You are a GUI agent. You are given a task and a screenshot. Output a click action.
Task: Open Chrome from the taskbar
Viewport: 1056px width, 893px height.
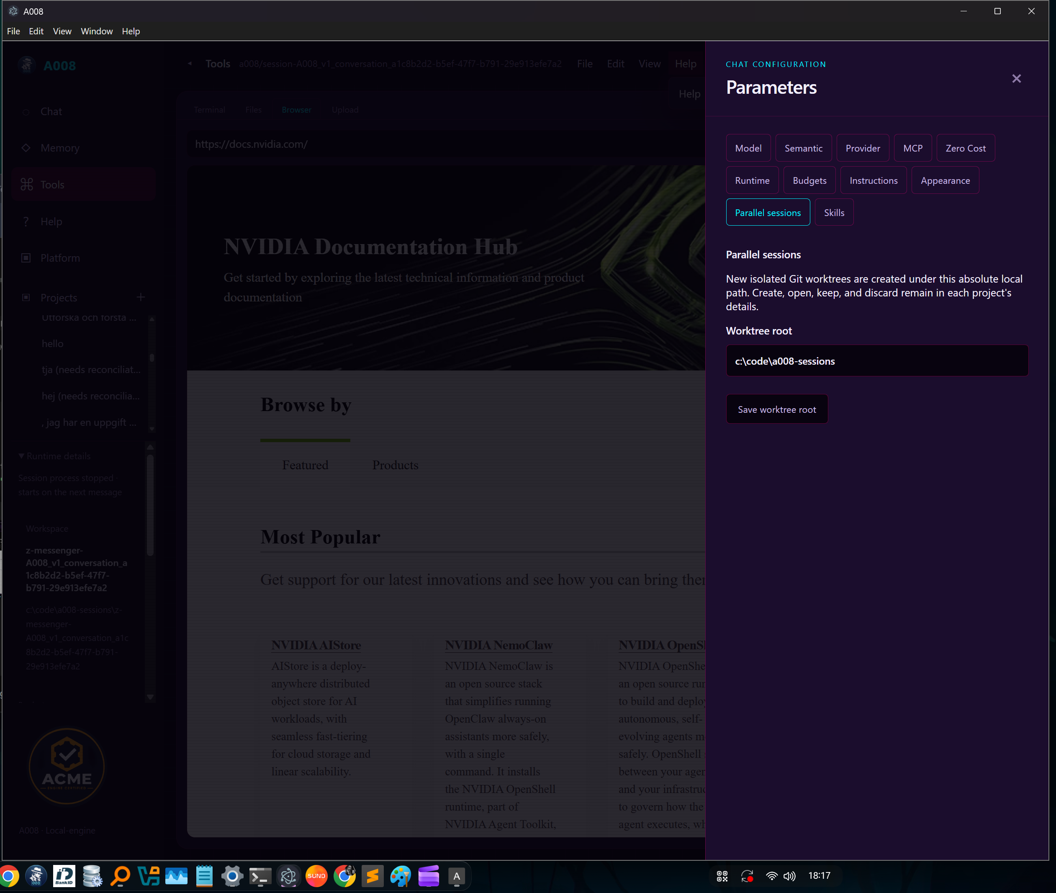pos(9,876)
